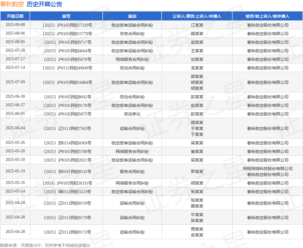Select case number 沪0105民初4664号
The height and width of the screenshot is (248, 303).
pos(68,51)
